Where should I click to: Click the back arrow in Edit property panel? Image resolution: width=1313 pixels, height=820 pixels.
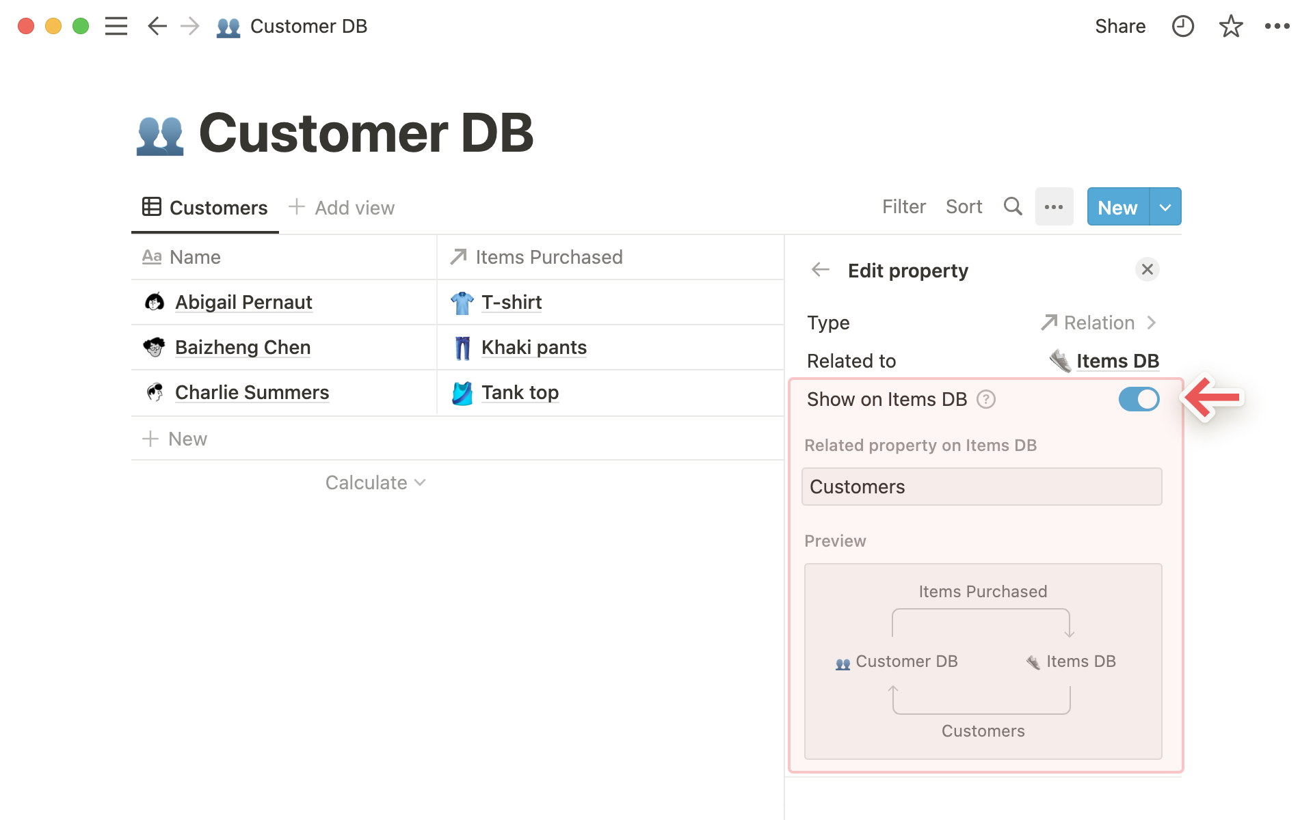point(819,271)
